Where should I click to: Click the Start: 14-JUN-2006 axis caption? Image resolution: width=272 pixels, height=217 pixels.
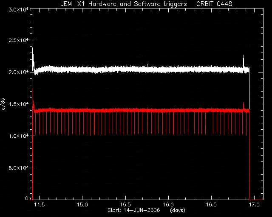[134, 210]
